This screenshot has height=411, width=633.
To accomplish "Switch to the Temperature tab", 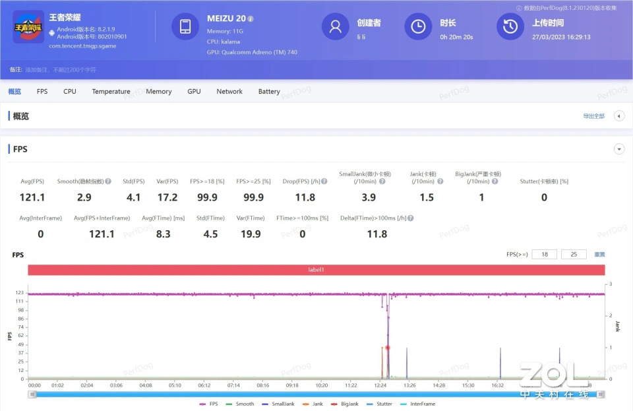I will pos(111,92).
